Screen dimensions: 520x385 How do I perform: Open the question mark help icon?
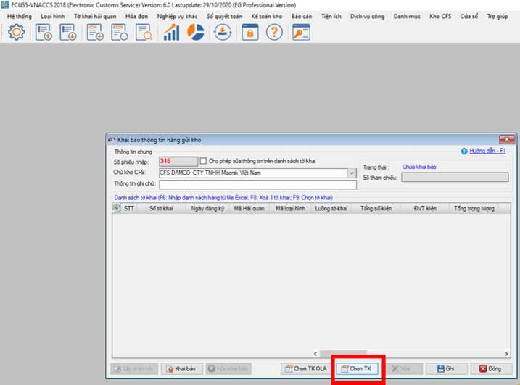[x=273, y=32]
